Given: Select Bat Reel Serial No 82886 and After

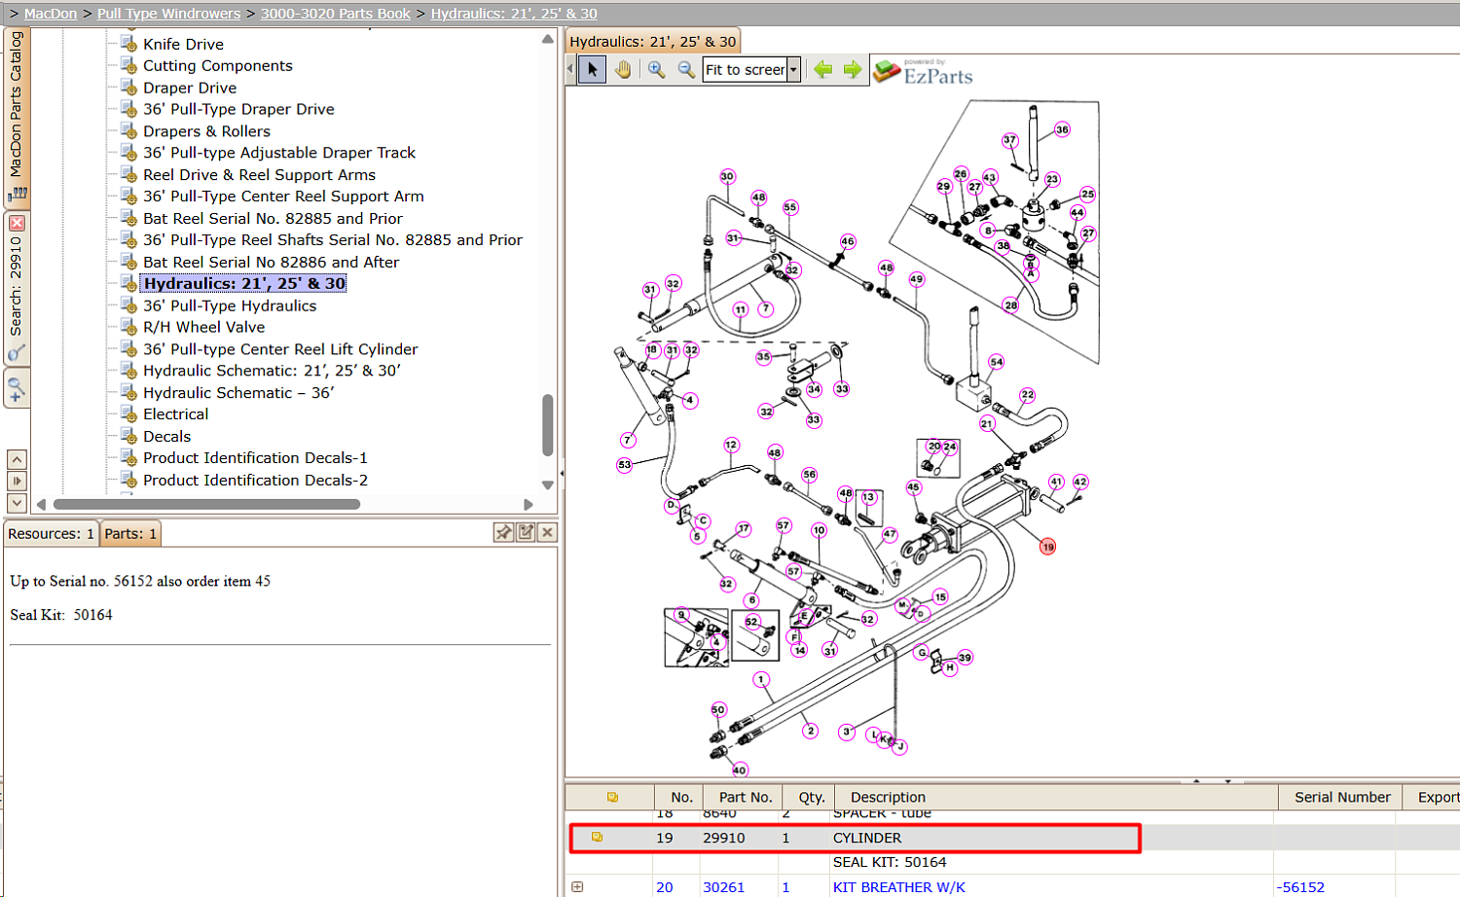Looking at the screenshot, I should click(x=271, y=262).
